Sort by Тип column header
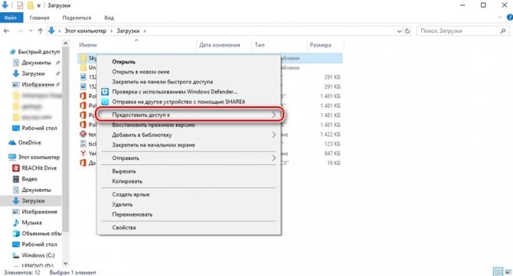 pos(260,45)
